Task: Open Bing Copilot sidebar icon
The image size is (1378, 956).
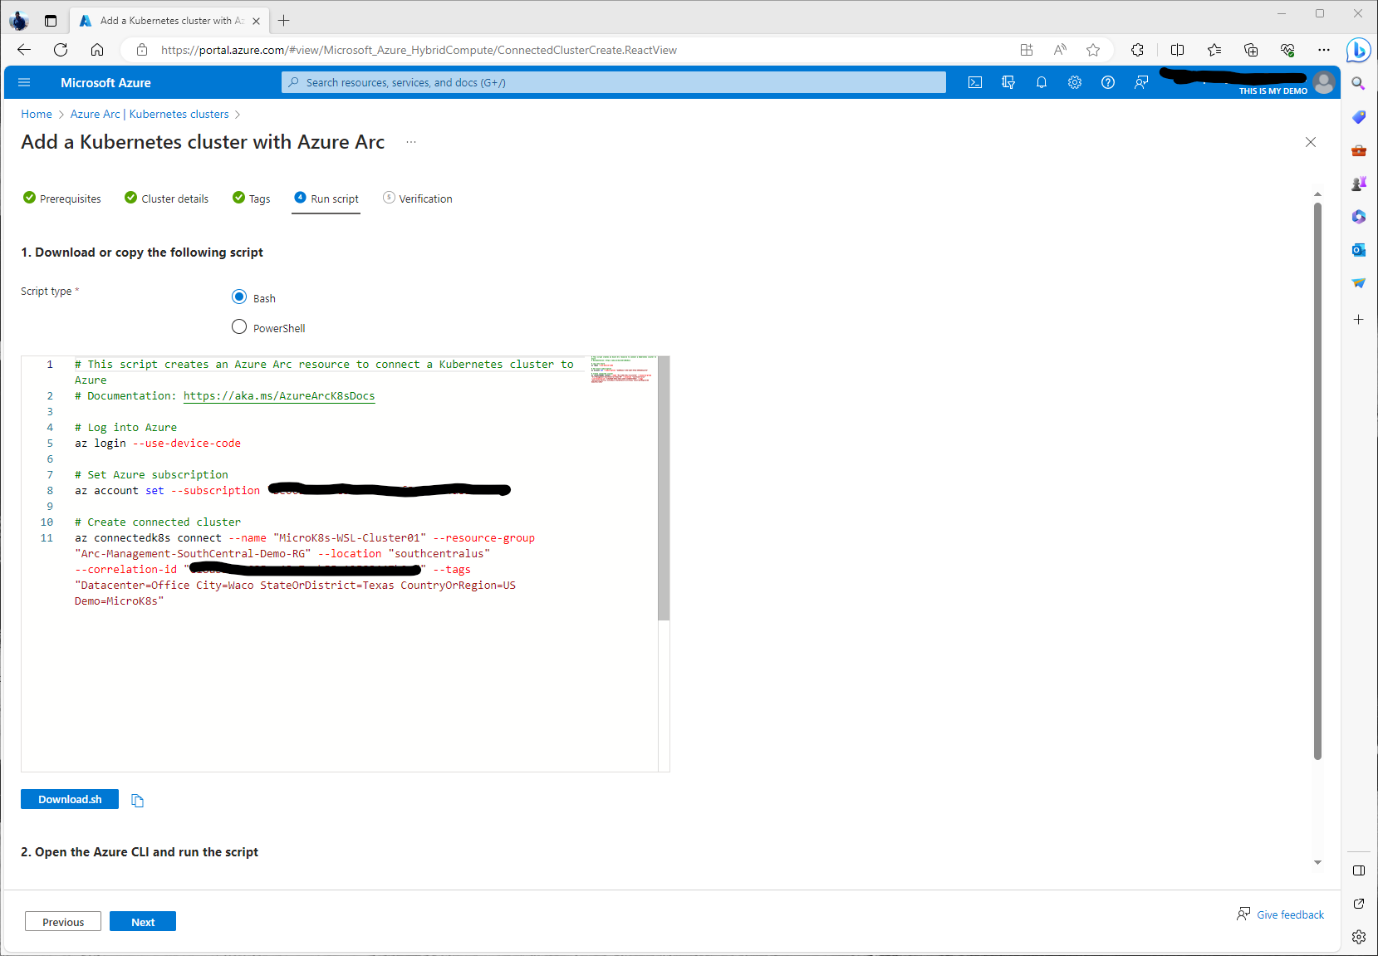Action: click(x=1358, y=50)
